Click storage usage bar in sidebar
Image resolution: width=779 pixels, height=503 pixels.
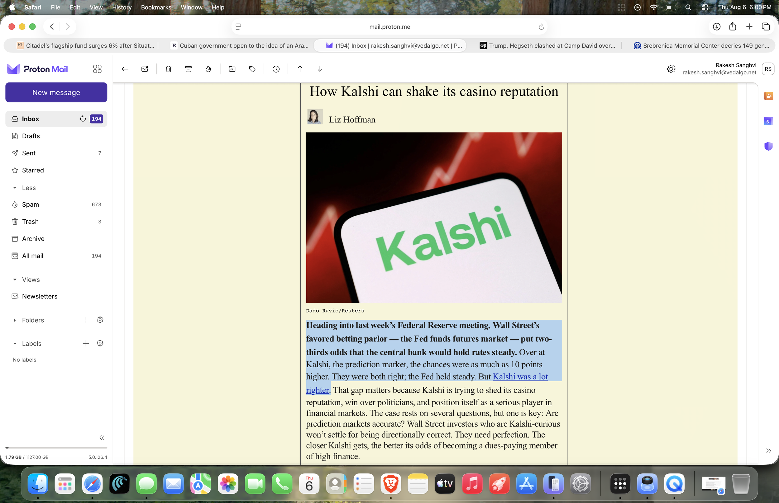pyautogui.click(x=56, y=448)
